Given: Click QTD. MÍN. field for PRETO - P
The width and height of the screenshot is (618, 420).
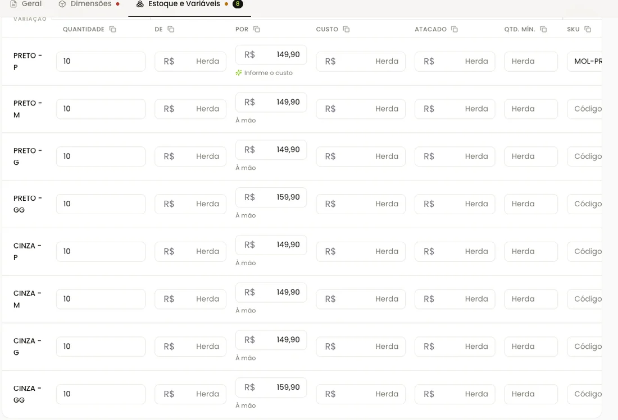Looking at the screenshot, I should coord(531,61).
